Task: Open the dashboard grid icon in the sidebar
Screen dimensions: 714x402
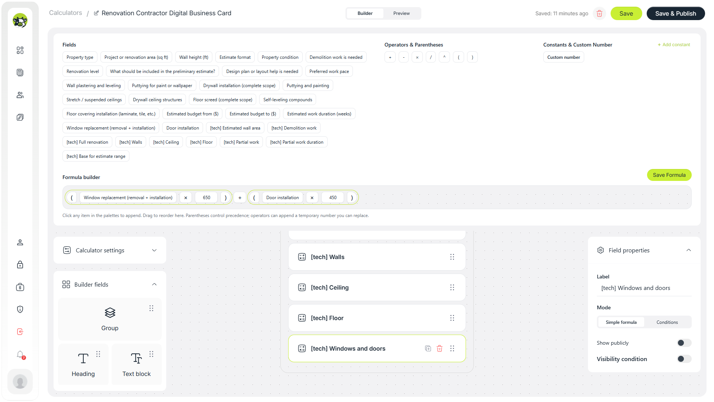Action: tap(20, 50)
